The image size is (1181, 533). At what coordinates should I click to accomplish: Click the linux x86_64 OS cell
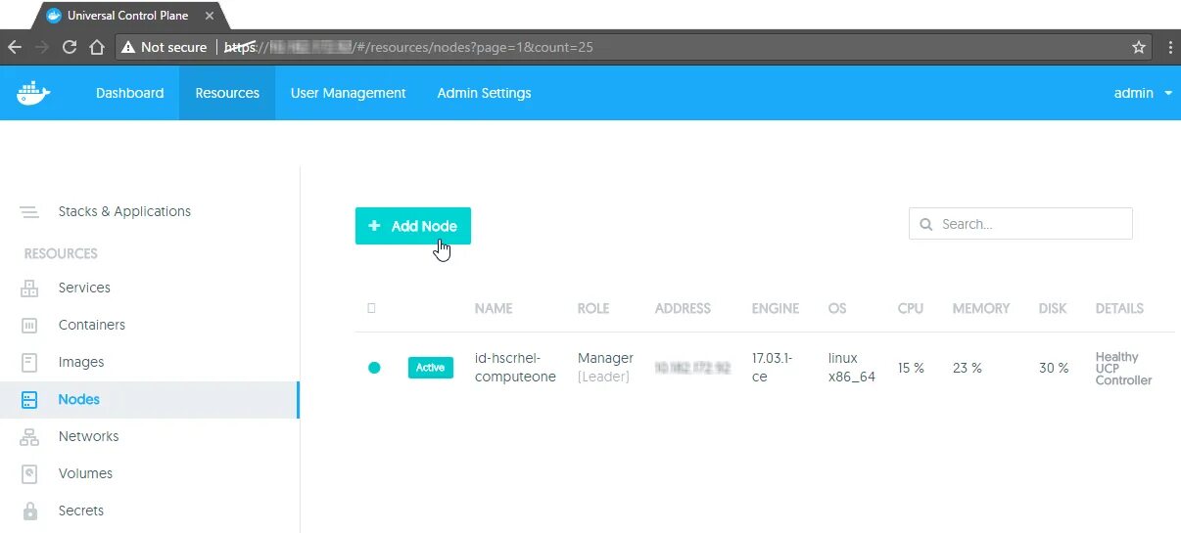pyautogui.click(x=852, y=368)
